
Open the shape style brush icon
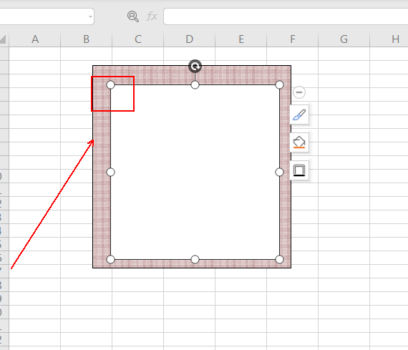[299, 115]
